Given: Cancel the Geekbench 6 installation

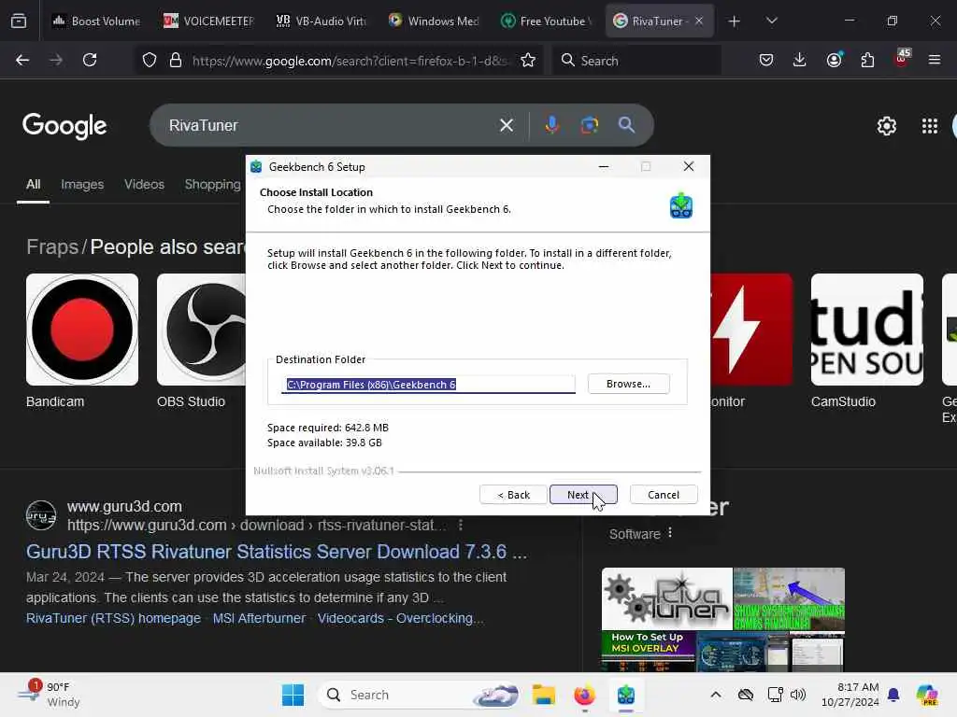Looking at the screenshot, I should (x=663, y=495).
